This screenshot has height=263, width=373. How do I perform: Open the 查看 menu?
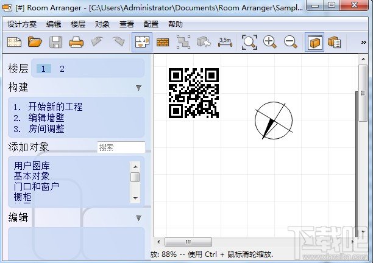click(x=127, y=24)
